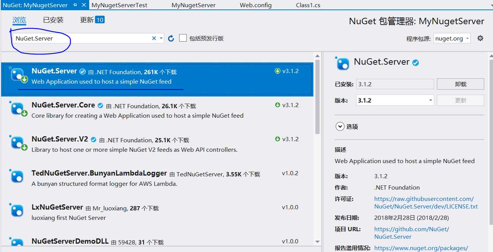Viewport: 493px width, 252px height.
Task: Open the MyNugetServer document tab
Action: pos(194,5)
